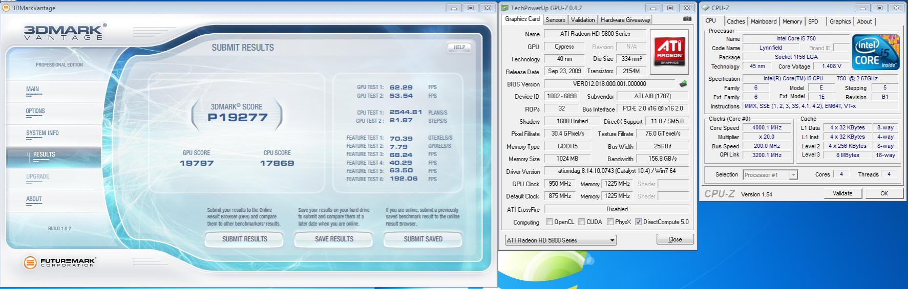Click the Intel Core i5 logo in CPU-Z
The height and width of the screenshot is (289, 908).
876,52
